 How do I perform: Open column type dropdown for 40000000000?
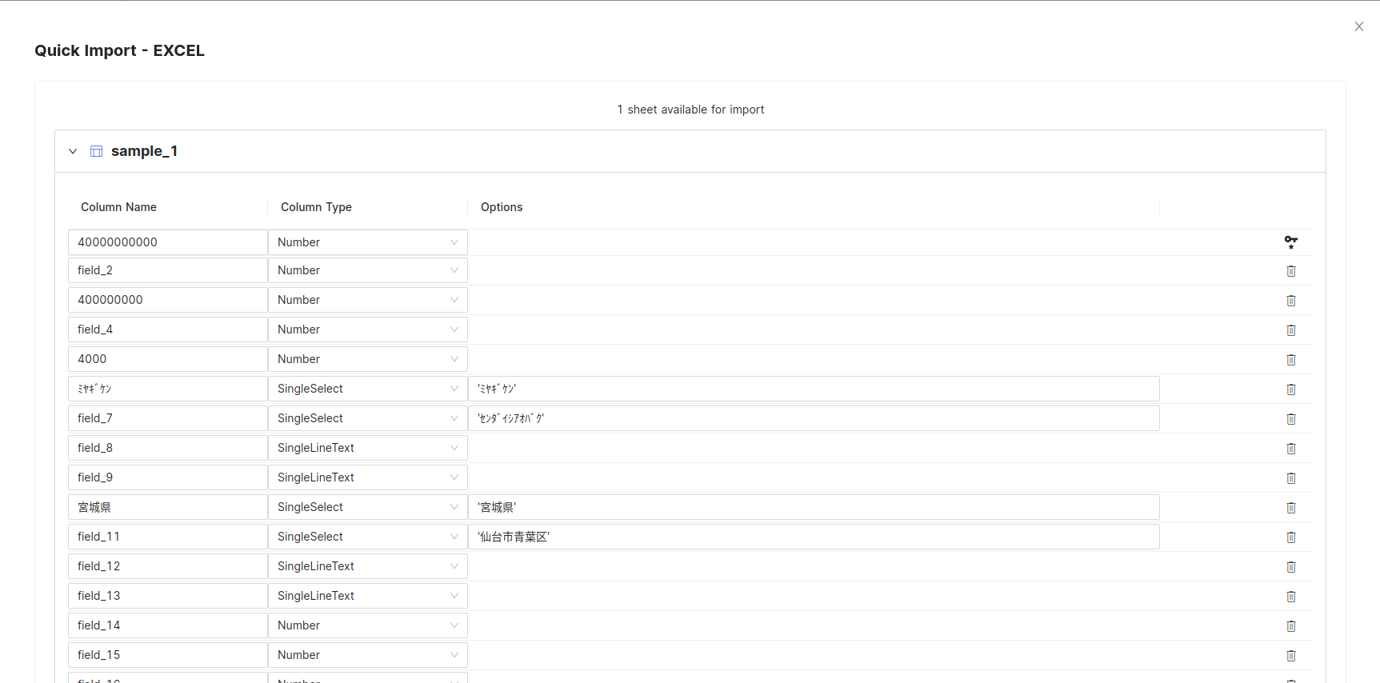[x=367, y=242]
